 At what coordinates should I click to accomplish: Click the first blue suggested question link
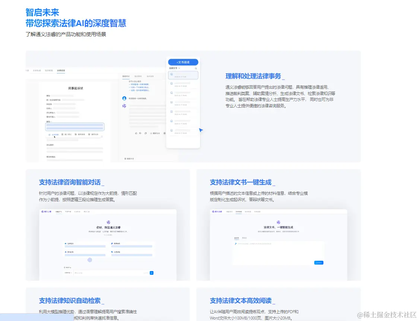tap(139, 84)
